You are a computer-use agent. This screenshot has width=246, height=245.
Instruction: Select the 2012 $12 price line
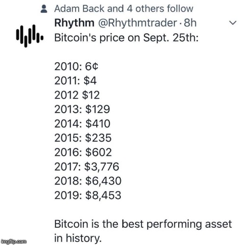tap(77, 95)
